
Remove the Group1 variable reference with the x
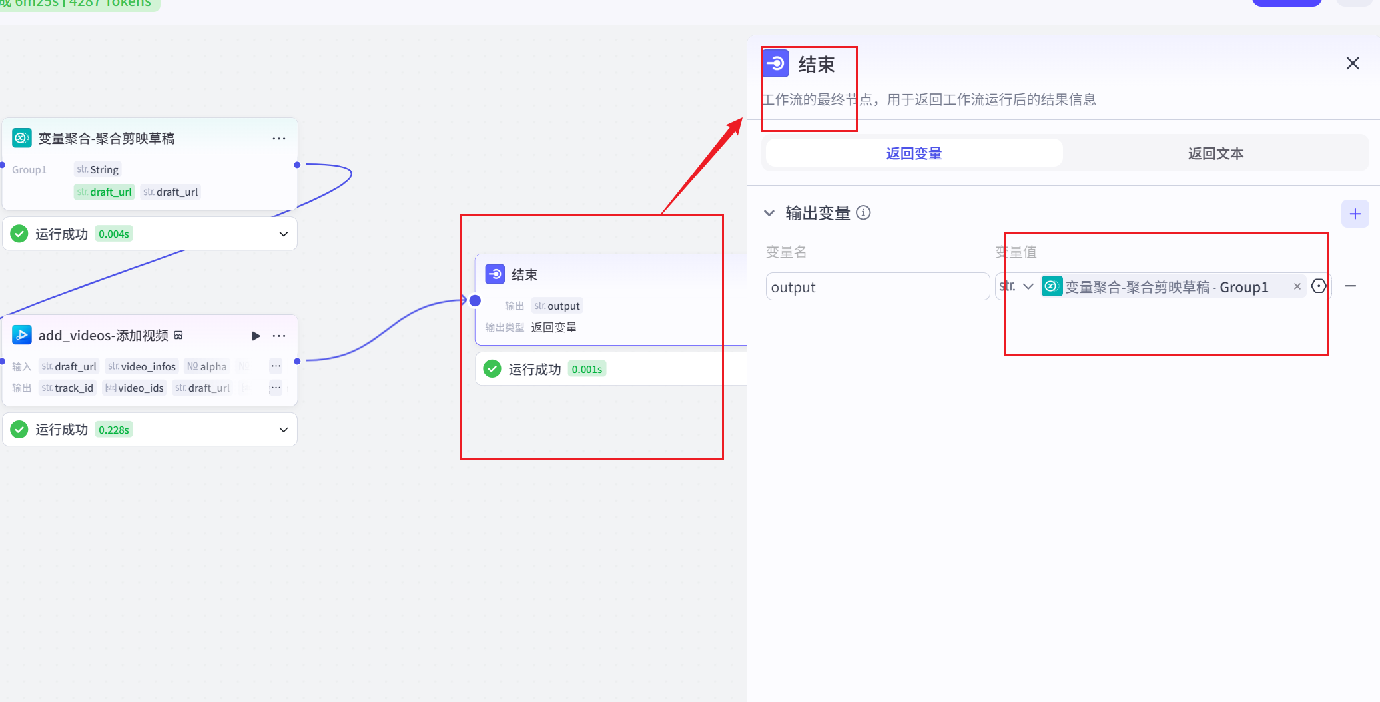click(x=1297, y=286)
